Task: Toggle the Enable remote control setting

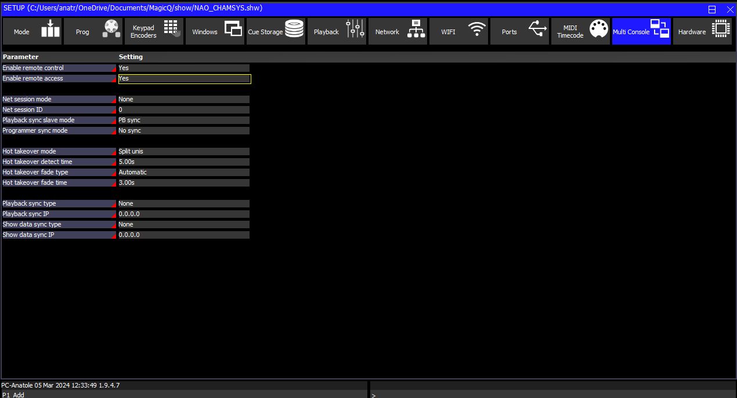Action: pyautogui.click(x=183, y=68)
